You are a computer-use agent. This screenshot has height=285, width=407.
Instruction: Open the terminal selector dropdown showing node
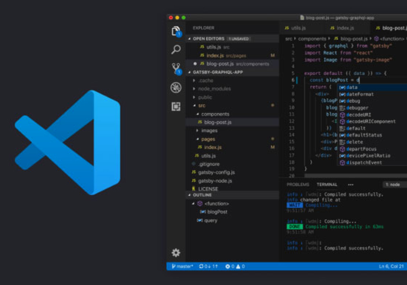(395, 184)
